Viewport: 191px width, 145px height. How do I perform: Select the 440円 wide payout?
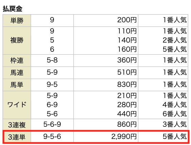(127, 114)
